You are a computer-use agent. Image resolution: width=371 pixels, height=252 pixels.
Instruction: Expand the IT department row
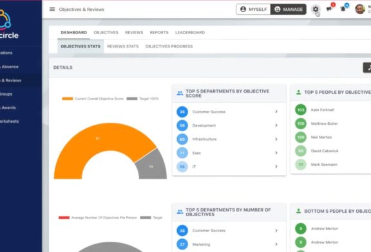229,166
